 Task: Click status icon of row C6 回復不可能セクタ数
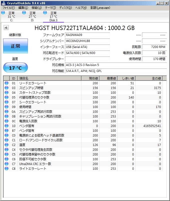tap(6, 159)
